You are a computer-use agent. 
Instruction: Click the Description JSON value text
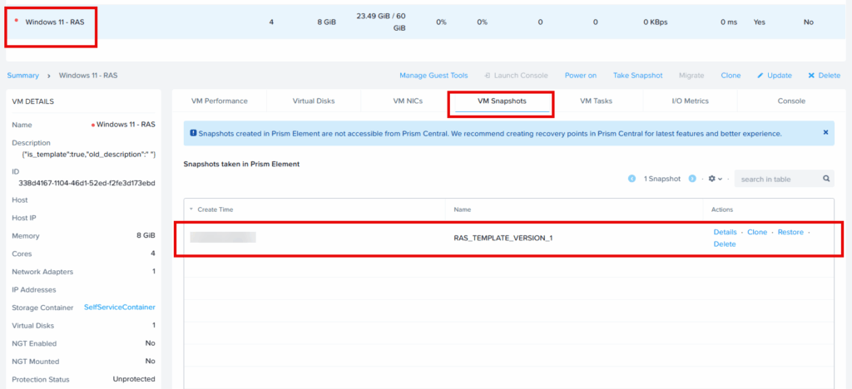87,155
